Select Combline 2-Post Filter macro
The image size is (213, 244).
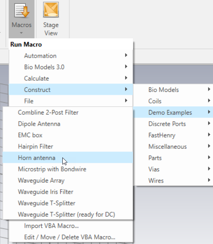coord(68,113)
